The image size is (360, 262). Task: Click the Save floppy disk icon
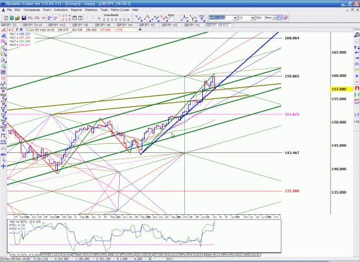[x=24, y=18]
